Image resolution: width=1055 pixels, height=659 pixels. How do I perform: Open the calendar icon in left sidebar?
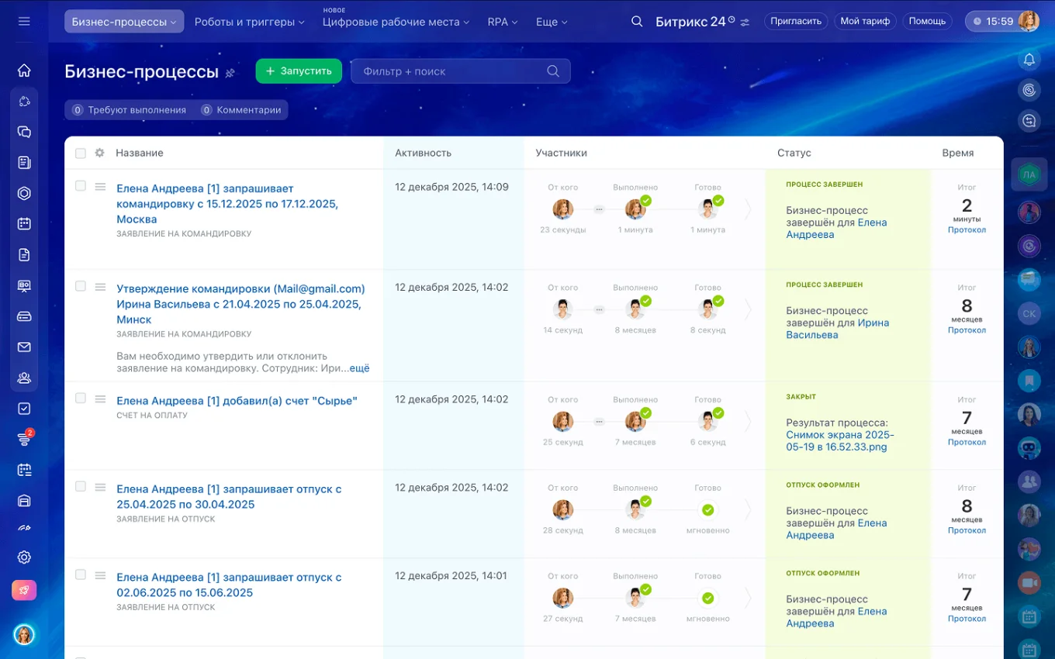[24, 224]
